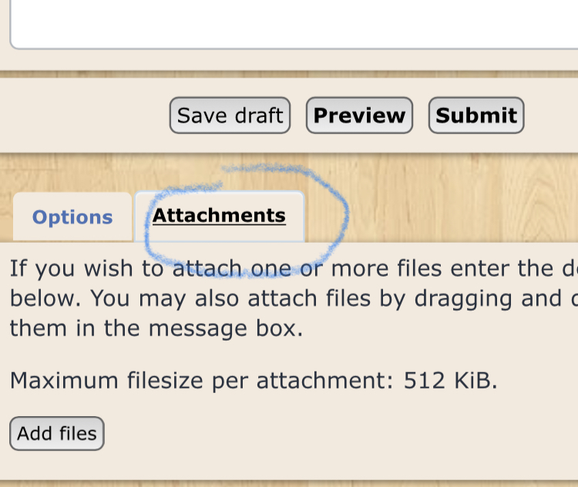Click the attachment instructions paragraph
The image size is (578, 487).
coord(294,298)
